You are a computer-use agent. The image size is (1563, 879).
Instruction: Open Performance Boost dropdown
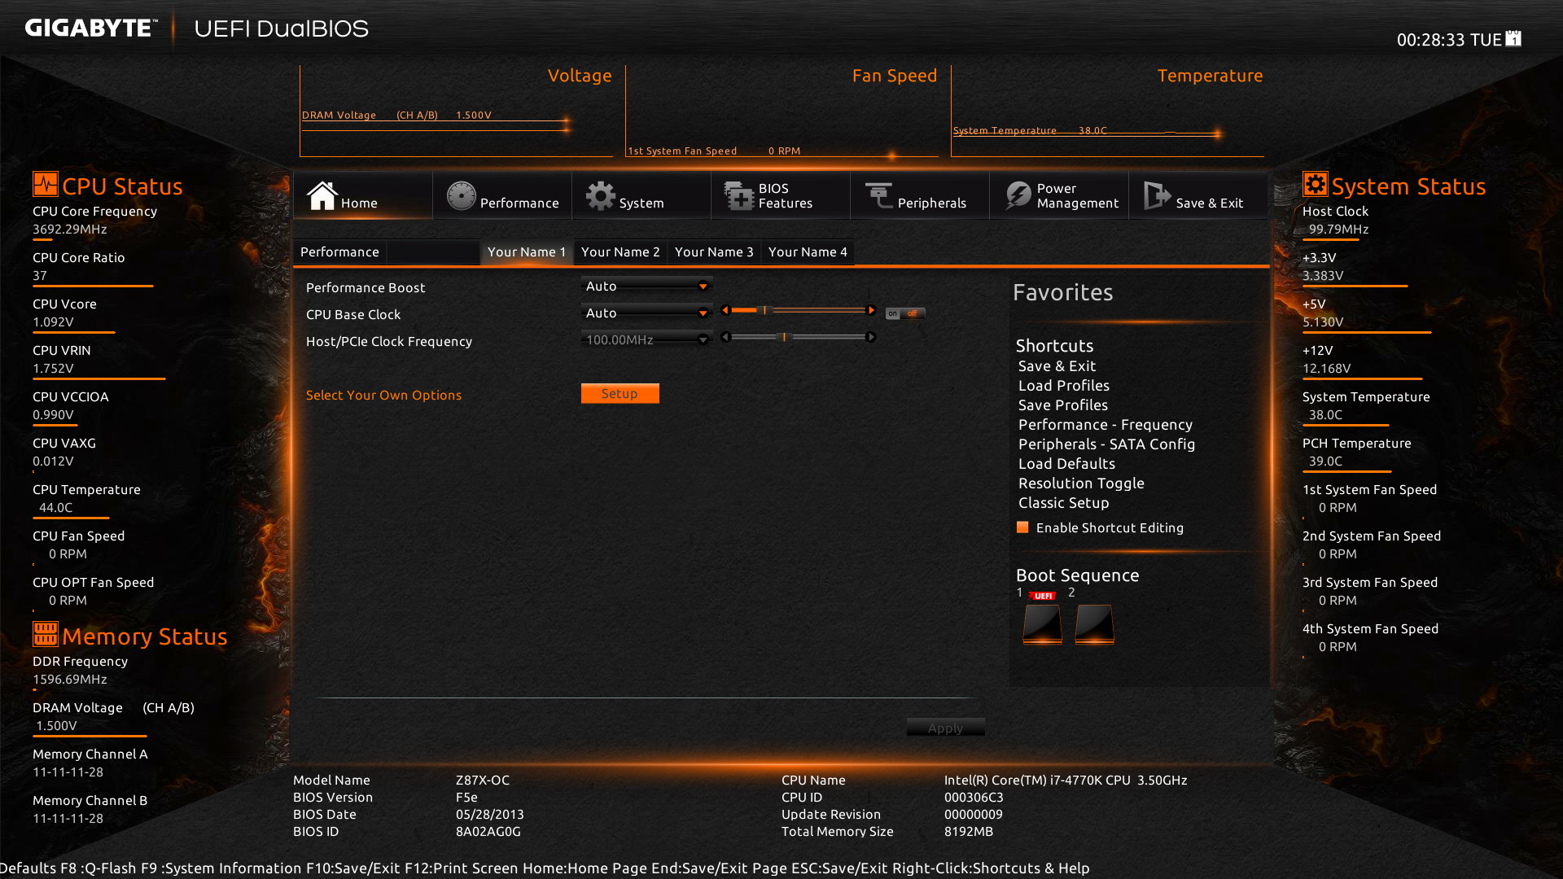(646, 286)
